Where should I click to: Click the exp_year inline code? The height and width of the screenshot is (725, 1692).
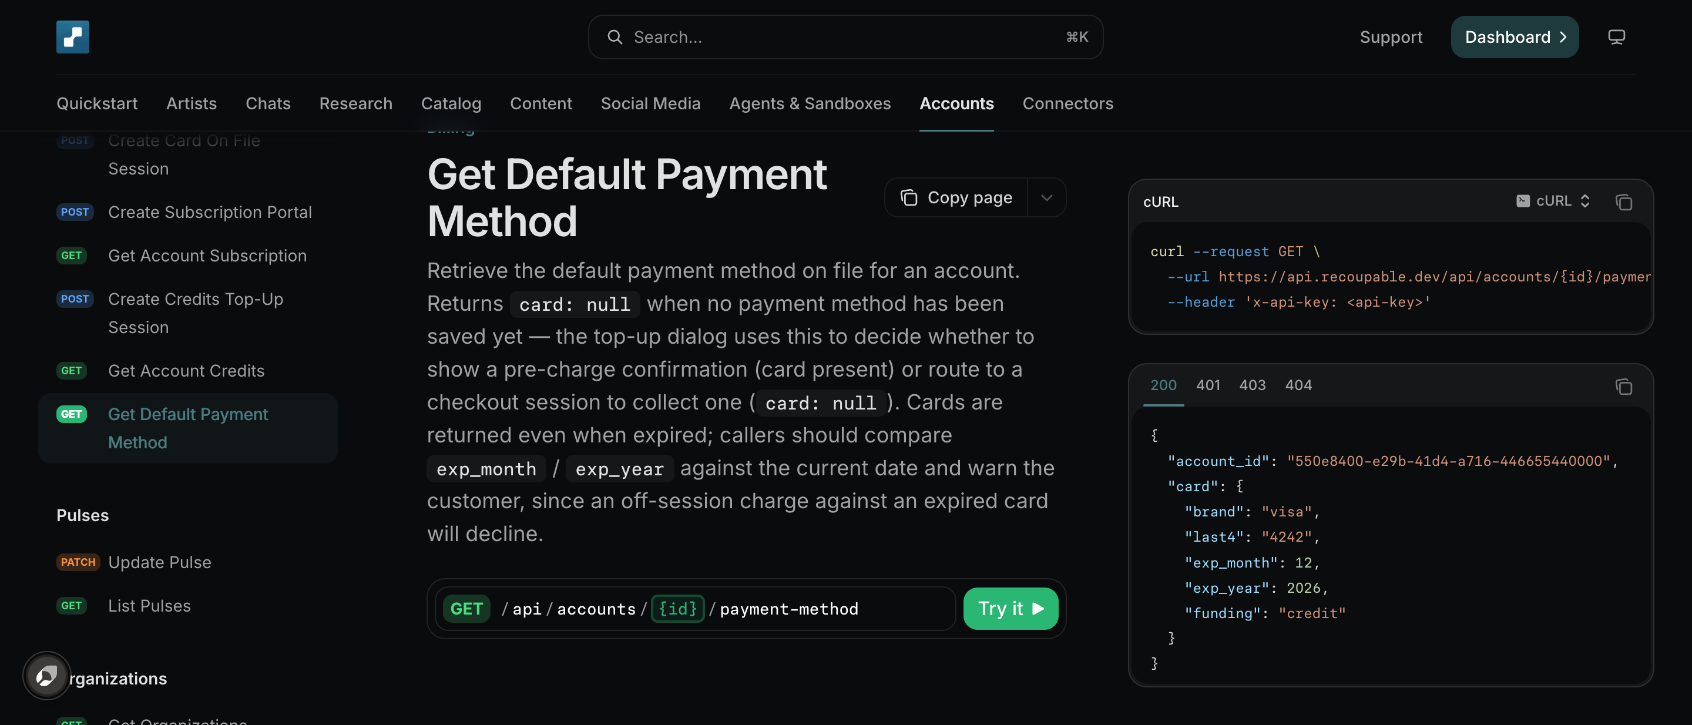[x=619, y=469]
